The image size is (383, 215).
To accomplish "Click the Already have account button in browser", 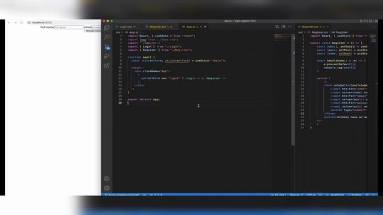I will [x=93, y=31].
